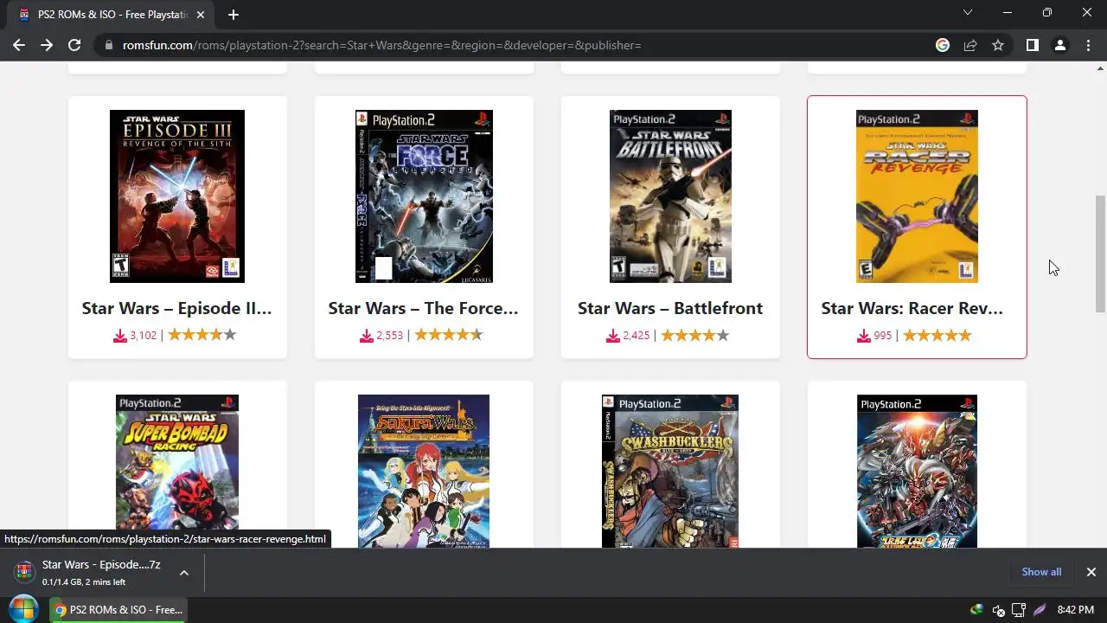Open the downloading Star Wars Episode 7z file
This screenshot has width=1107, height=623.
[91, 572]
